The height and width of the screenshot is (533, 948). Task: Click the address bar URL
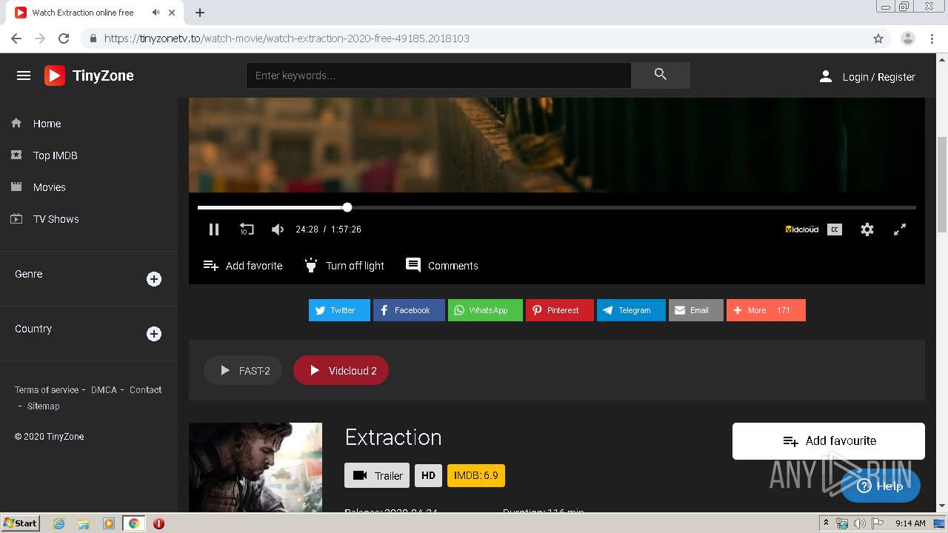tap(287, 38)
